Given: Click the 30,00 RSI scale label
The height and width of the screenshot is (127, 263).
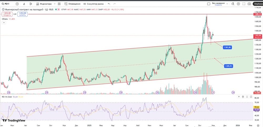Looking at the screenshot, I should click(257, 120).
